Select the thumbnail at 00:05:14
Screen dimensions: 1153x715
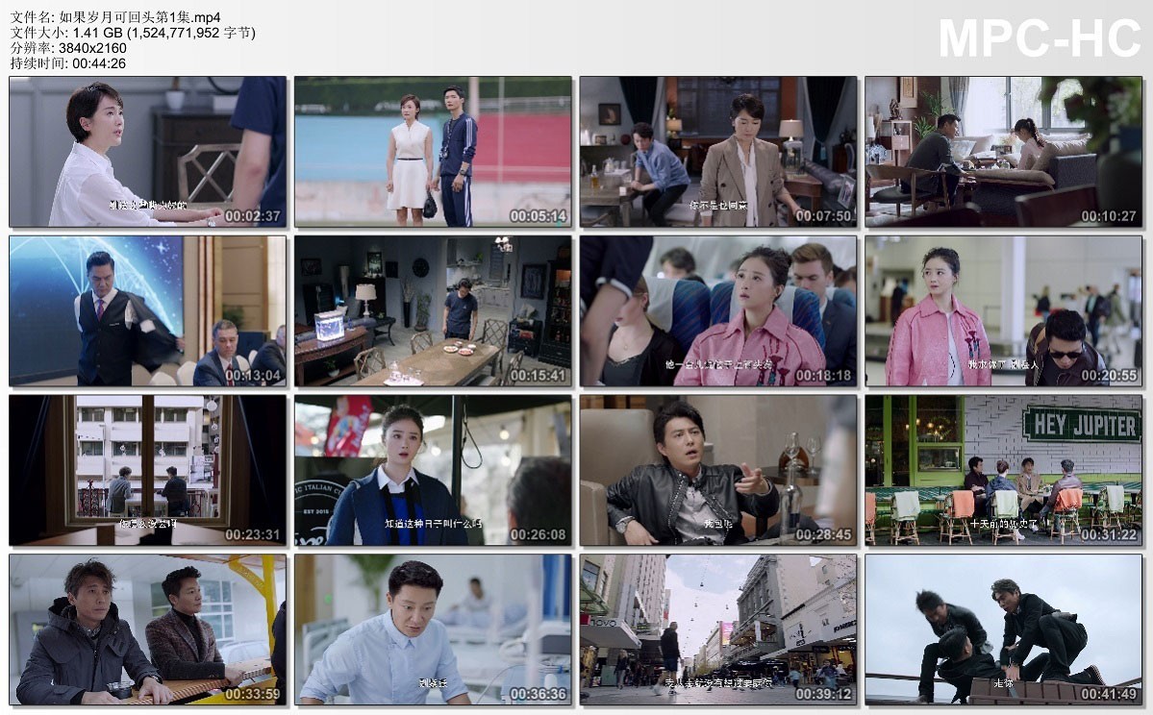tap(433, 152)
